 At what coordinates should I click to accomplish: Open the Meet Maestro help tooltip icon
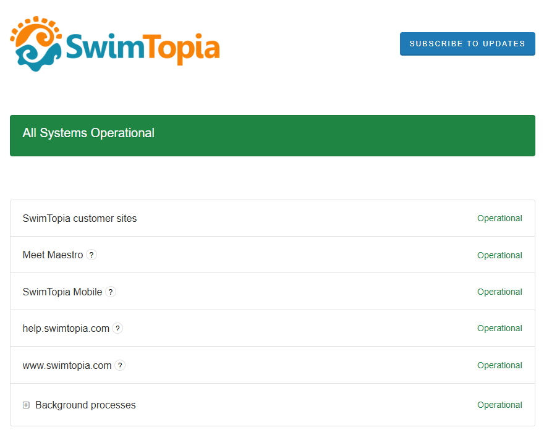[x=91, y=255]
